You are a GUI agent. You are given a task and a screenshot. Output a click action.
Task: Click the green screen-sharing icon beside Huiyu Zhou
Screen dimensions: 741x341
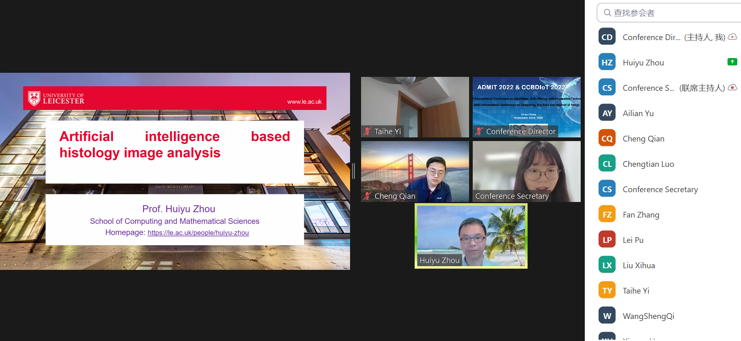point(732,62)
